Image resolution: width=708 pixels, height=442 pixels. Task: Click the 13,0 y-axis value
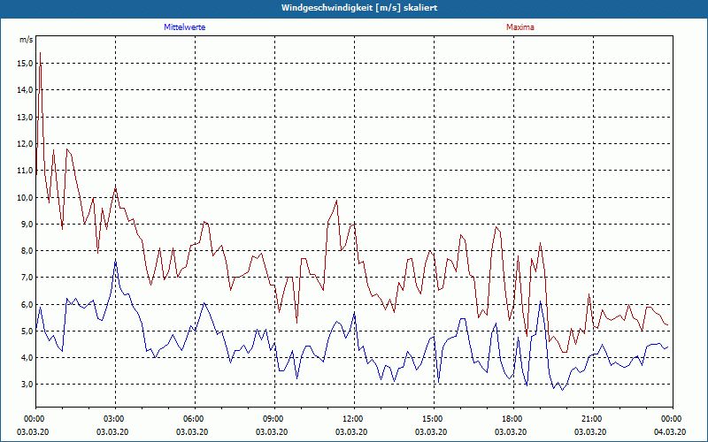(x=25, y=118)
